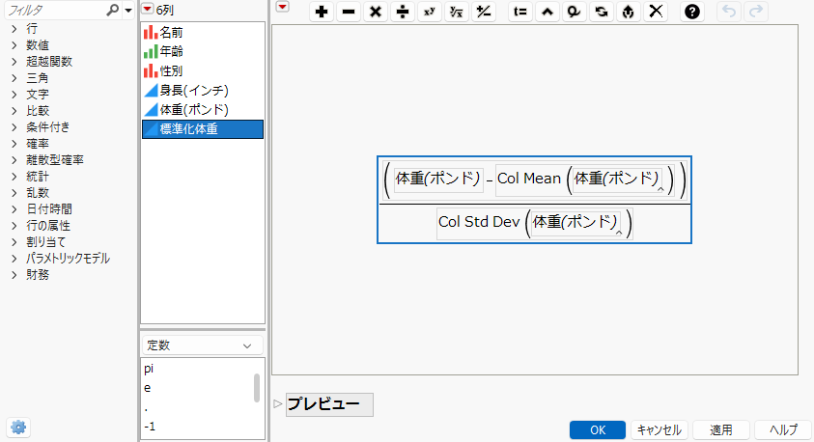814x442 pixels.
Task: Expand the 乱数 function category
Action: click(x=14, y=192)
